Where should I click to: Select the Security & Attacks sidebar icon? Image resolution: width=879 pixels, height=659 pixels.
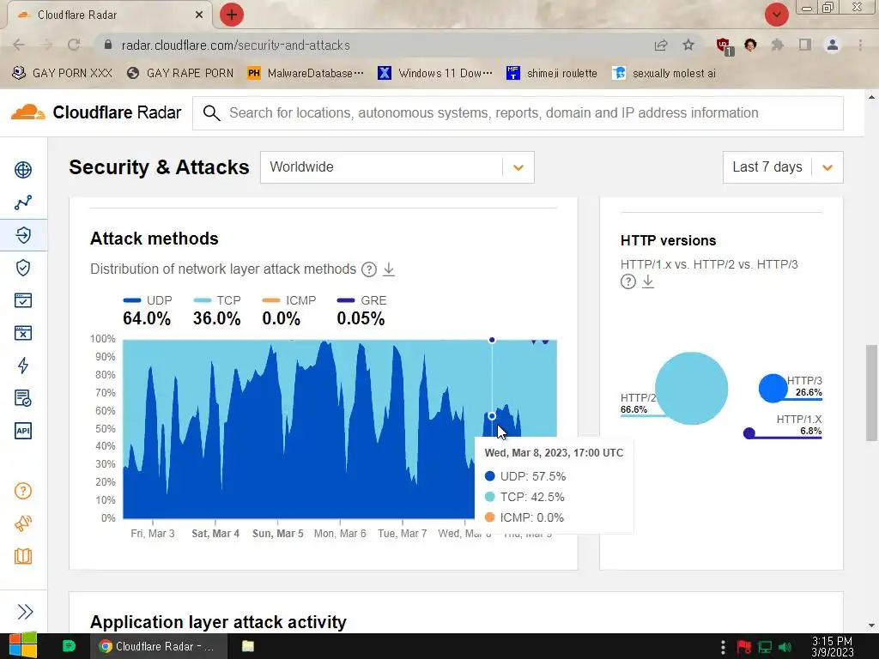(x=23, y=235)
